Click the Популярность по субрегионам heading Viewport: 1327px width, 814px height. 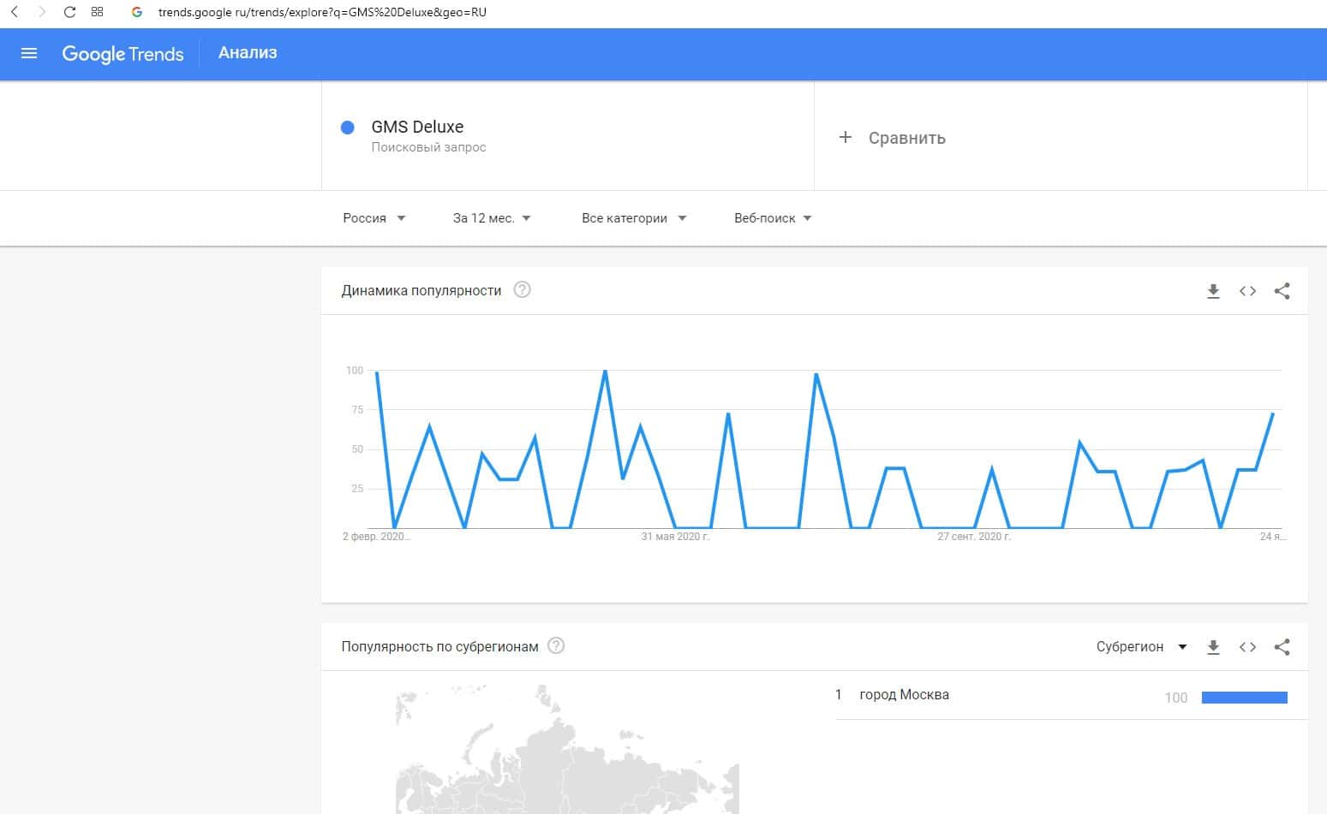[x=439, y=647]
